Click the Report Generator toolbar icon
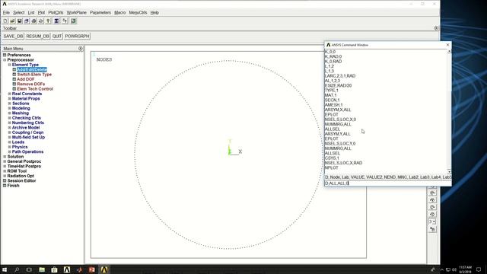Image resolution: width=487 pixels, height=274 pixels. [41, 21]
